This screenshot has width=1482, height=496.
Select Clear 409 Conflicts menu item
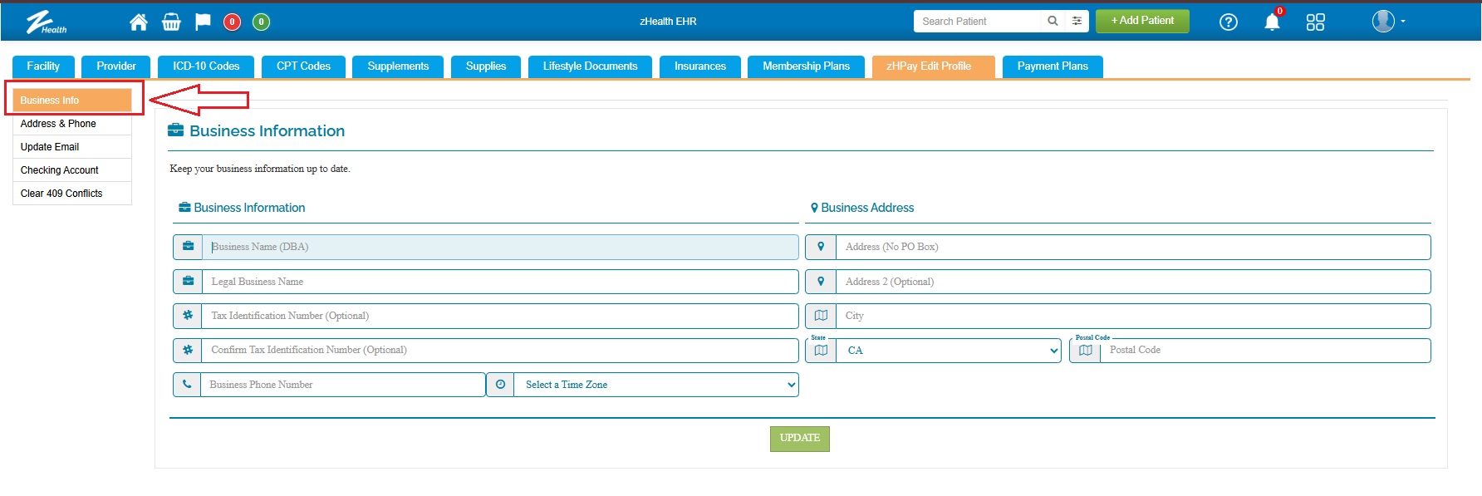pyautogui.click(x=61, y=194)
